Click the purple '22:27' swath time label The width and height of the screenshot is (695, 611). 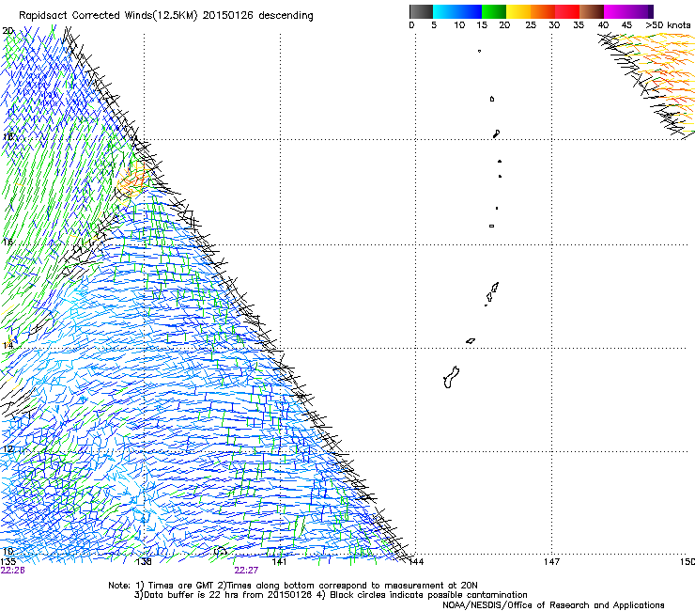click(246, 571)
